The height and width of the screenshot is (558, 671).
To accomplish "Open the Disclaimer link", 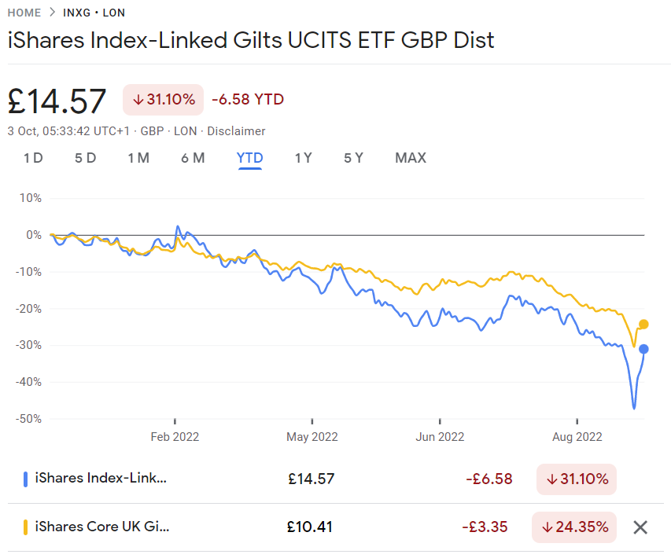I will tap(236, 131).
